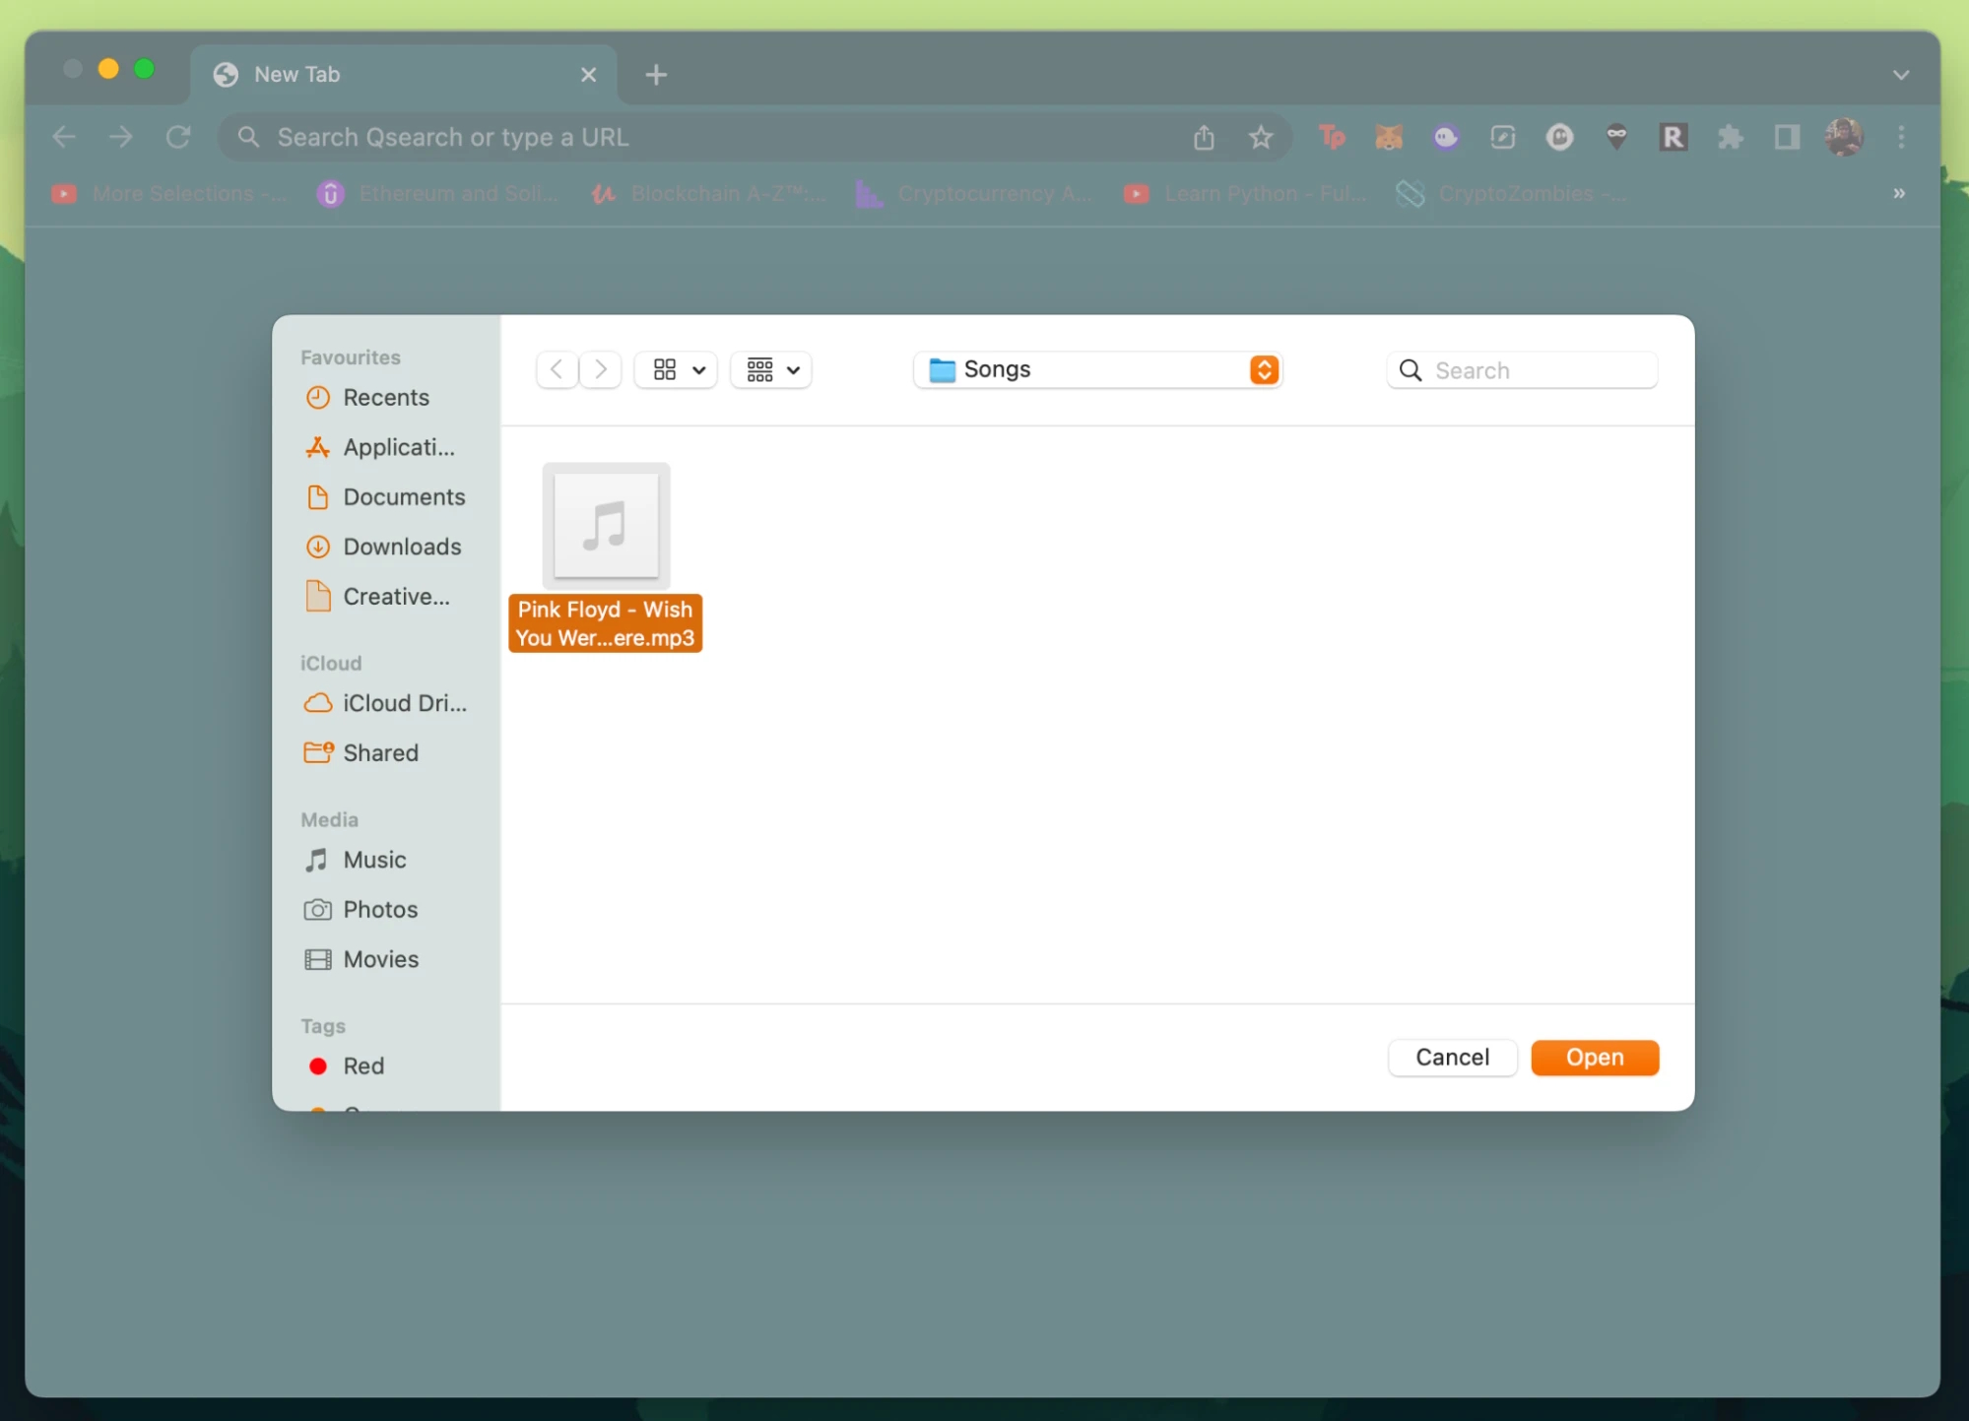The width and height of the screenshot is (1969, 1421).
Task: Click the Open button
Action: pos(1594,1057)
